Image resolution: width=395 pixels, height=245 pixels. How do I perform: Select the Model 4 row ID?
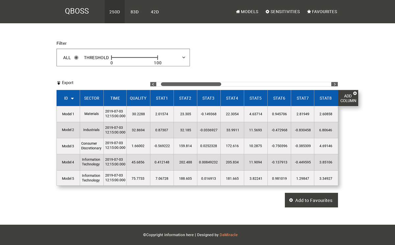tap(68, 162)
